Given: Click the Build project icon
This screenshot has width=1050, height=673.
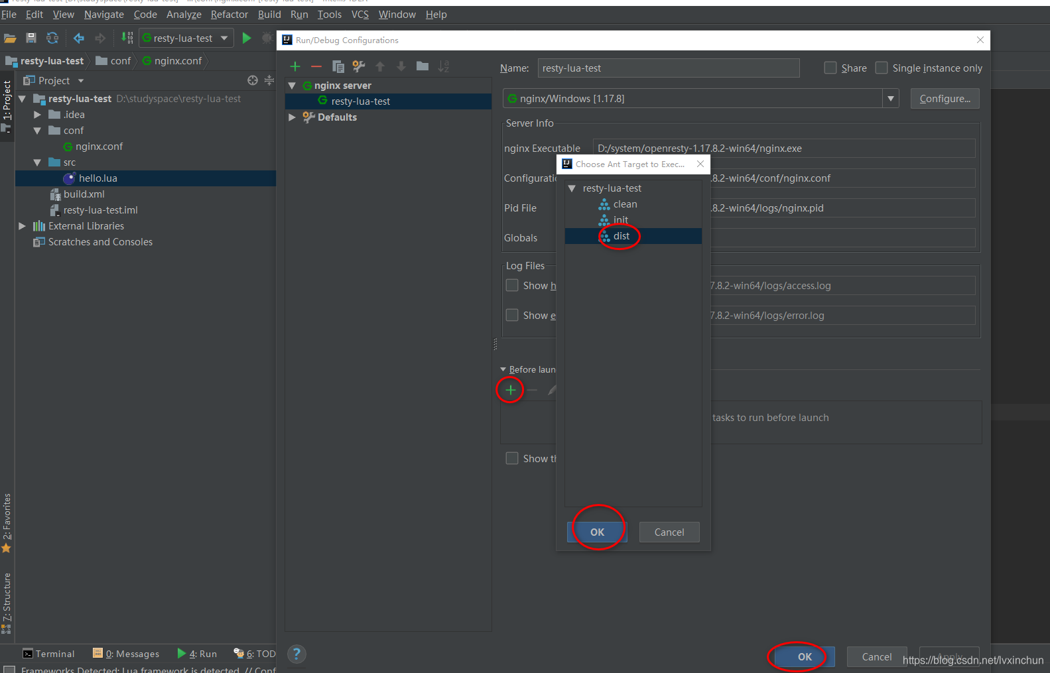Looking at the screenshot, I should [127, 38].
